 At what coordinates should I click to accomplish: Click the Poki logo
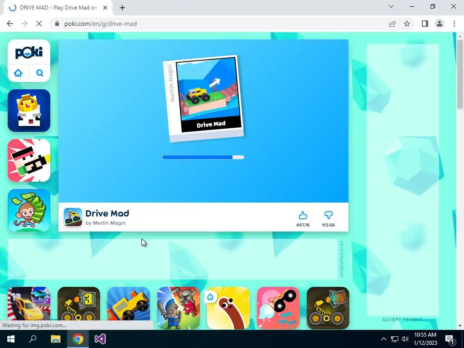[29, 53]
